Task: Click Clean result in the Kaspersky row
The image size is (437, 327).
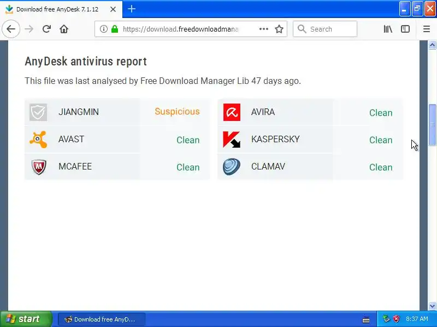Action: point(381,140)
